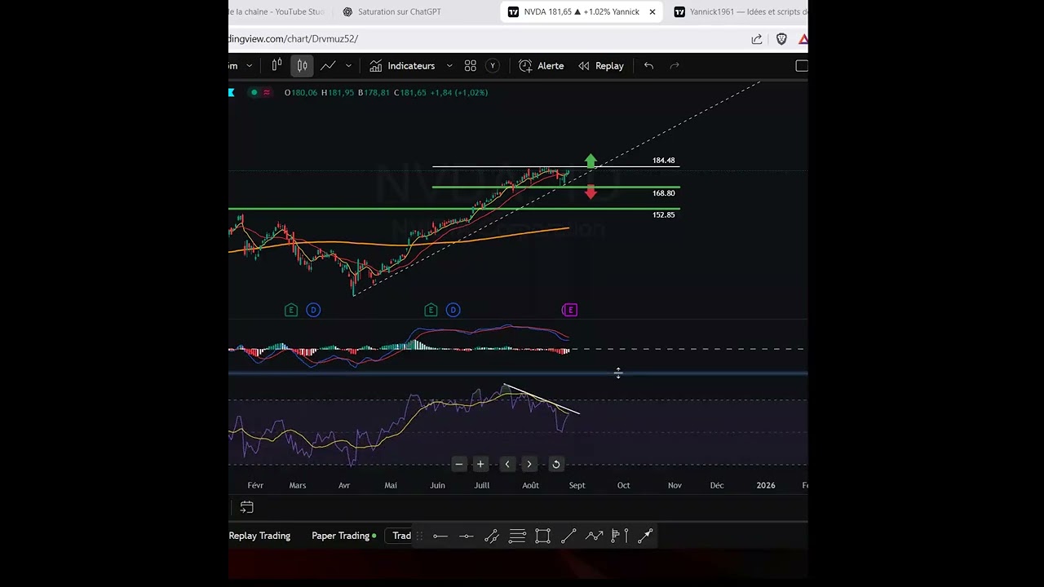
Task: Select the line chart type icon
Action: (328, 65)
